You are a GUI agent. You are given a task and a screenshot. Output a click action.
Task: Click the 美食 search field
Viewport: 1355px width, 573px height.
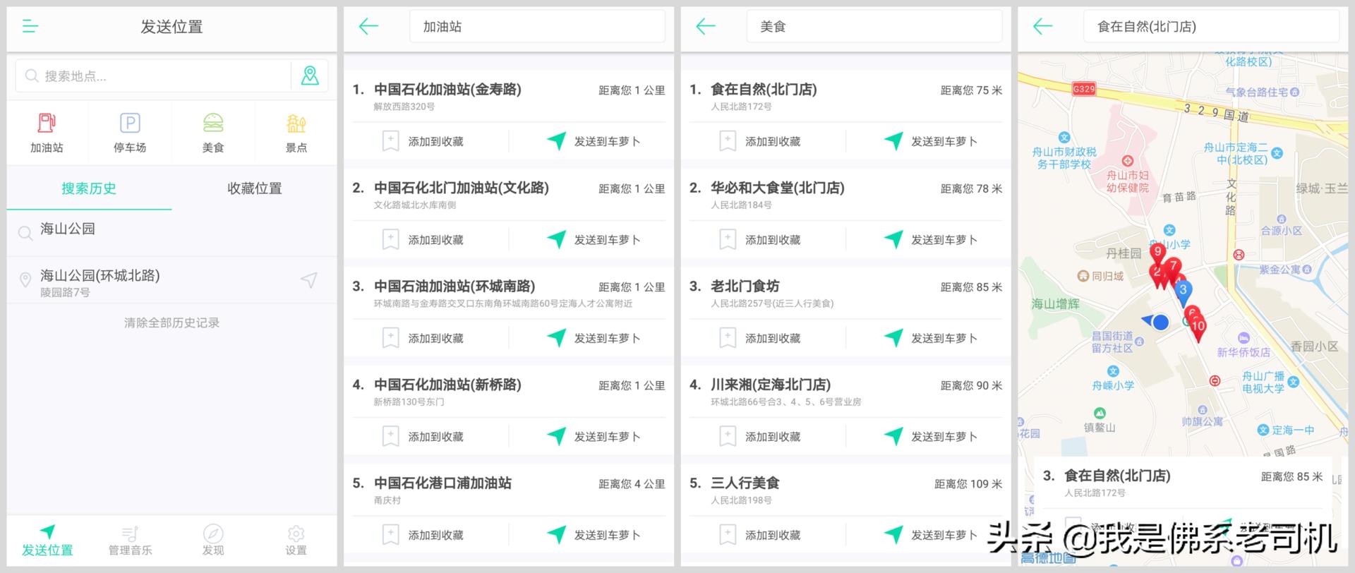point(874,27)
